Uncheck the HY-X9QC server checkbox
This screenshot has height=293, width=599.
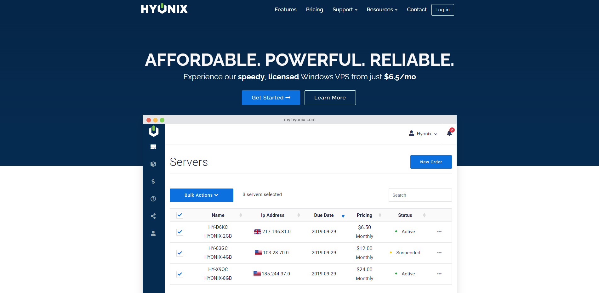coord(180,274)
